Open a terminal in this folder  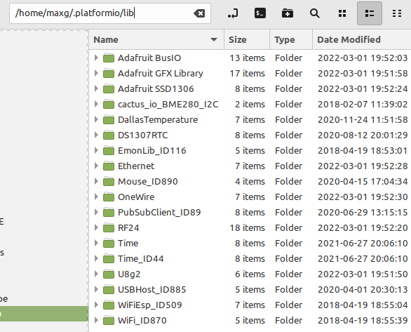[260, 13]
